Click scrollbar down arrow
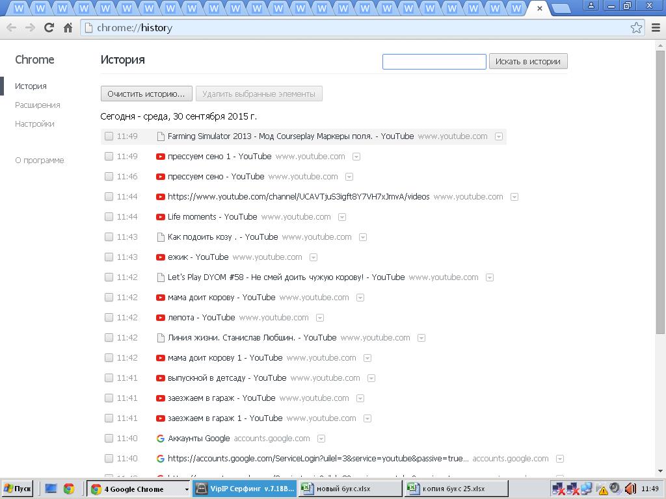The width and height of the screenshot is (666, 499). point(661,471)
